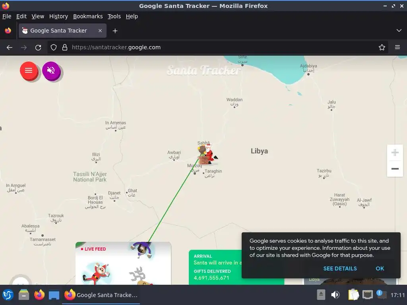Open Firefox application hamburger menu
The image size is (407, 305).
(x=397, y=48)
